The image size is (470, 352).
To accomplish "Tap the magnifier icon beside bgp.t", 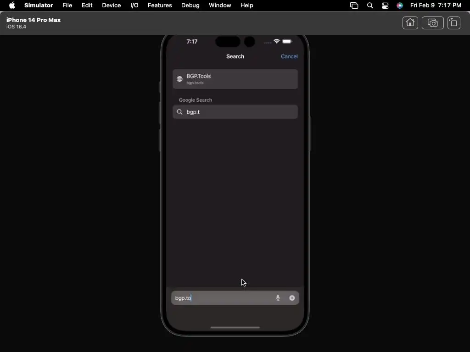I will (179, 112).
